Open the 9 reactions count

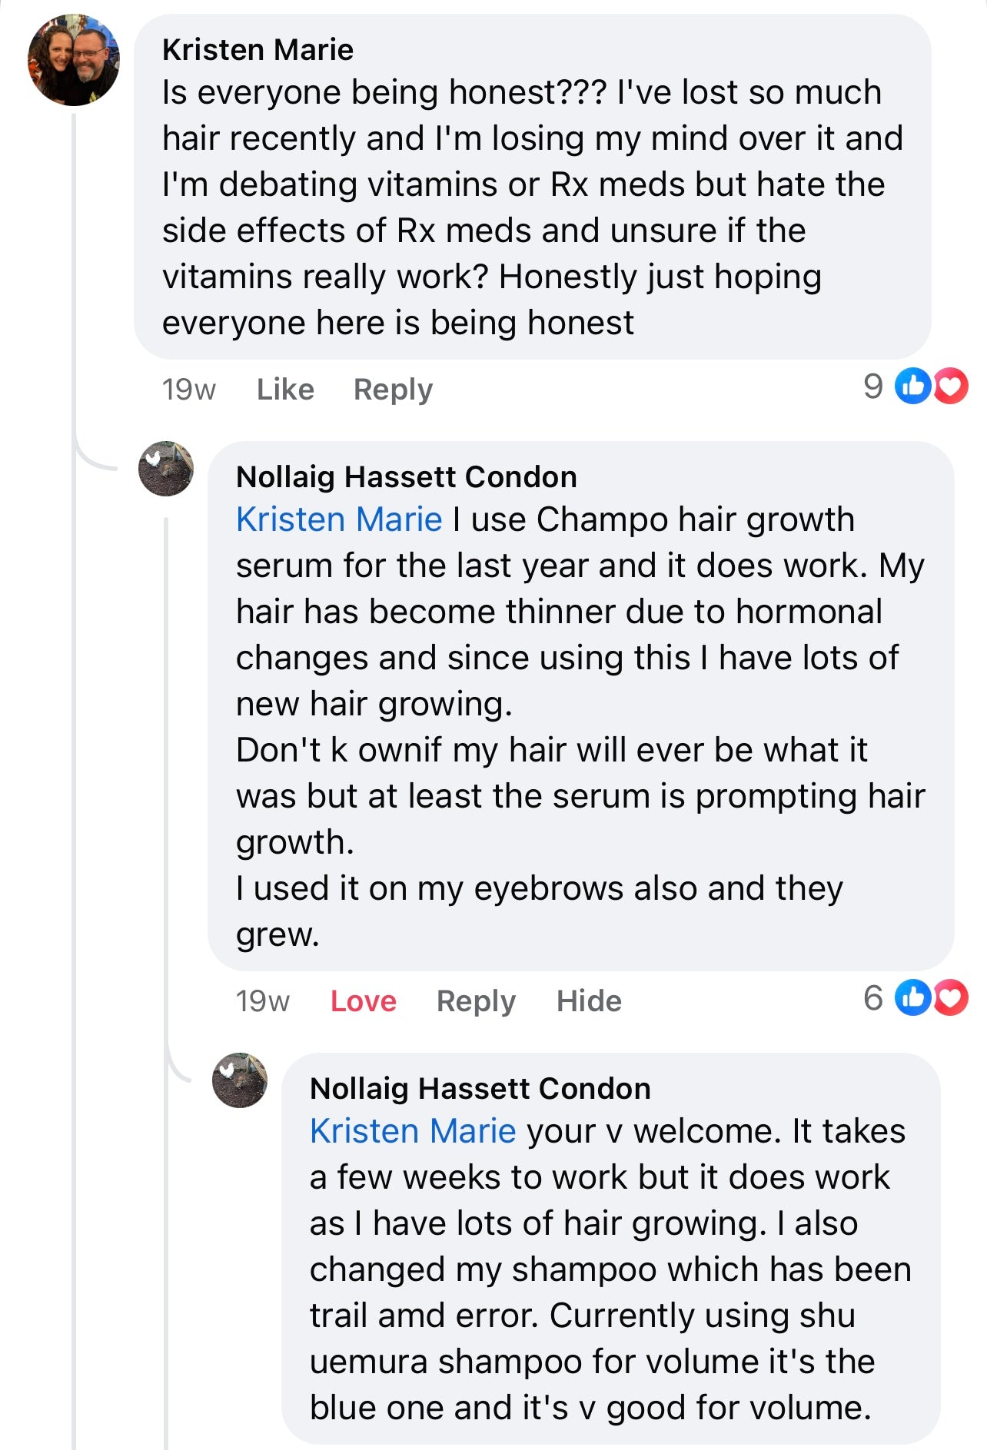pyautogui.click(x=873, y=386)
